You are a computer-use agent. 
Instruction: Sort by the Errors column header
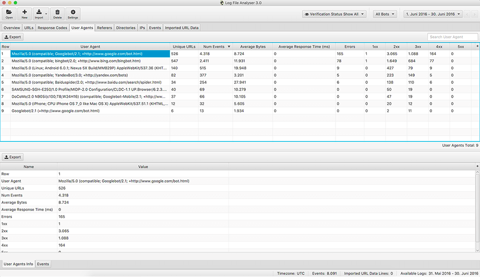point(350,47)
